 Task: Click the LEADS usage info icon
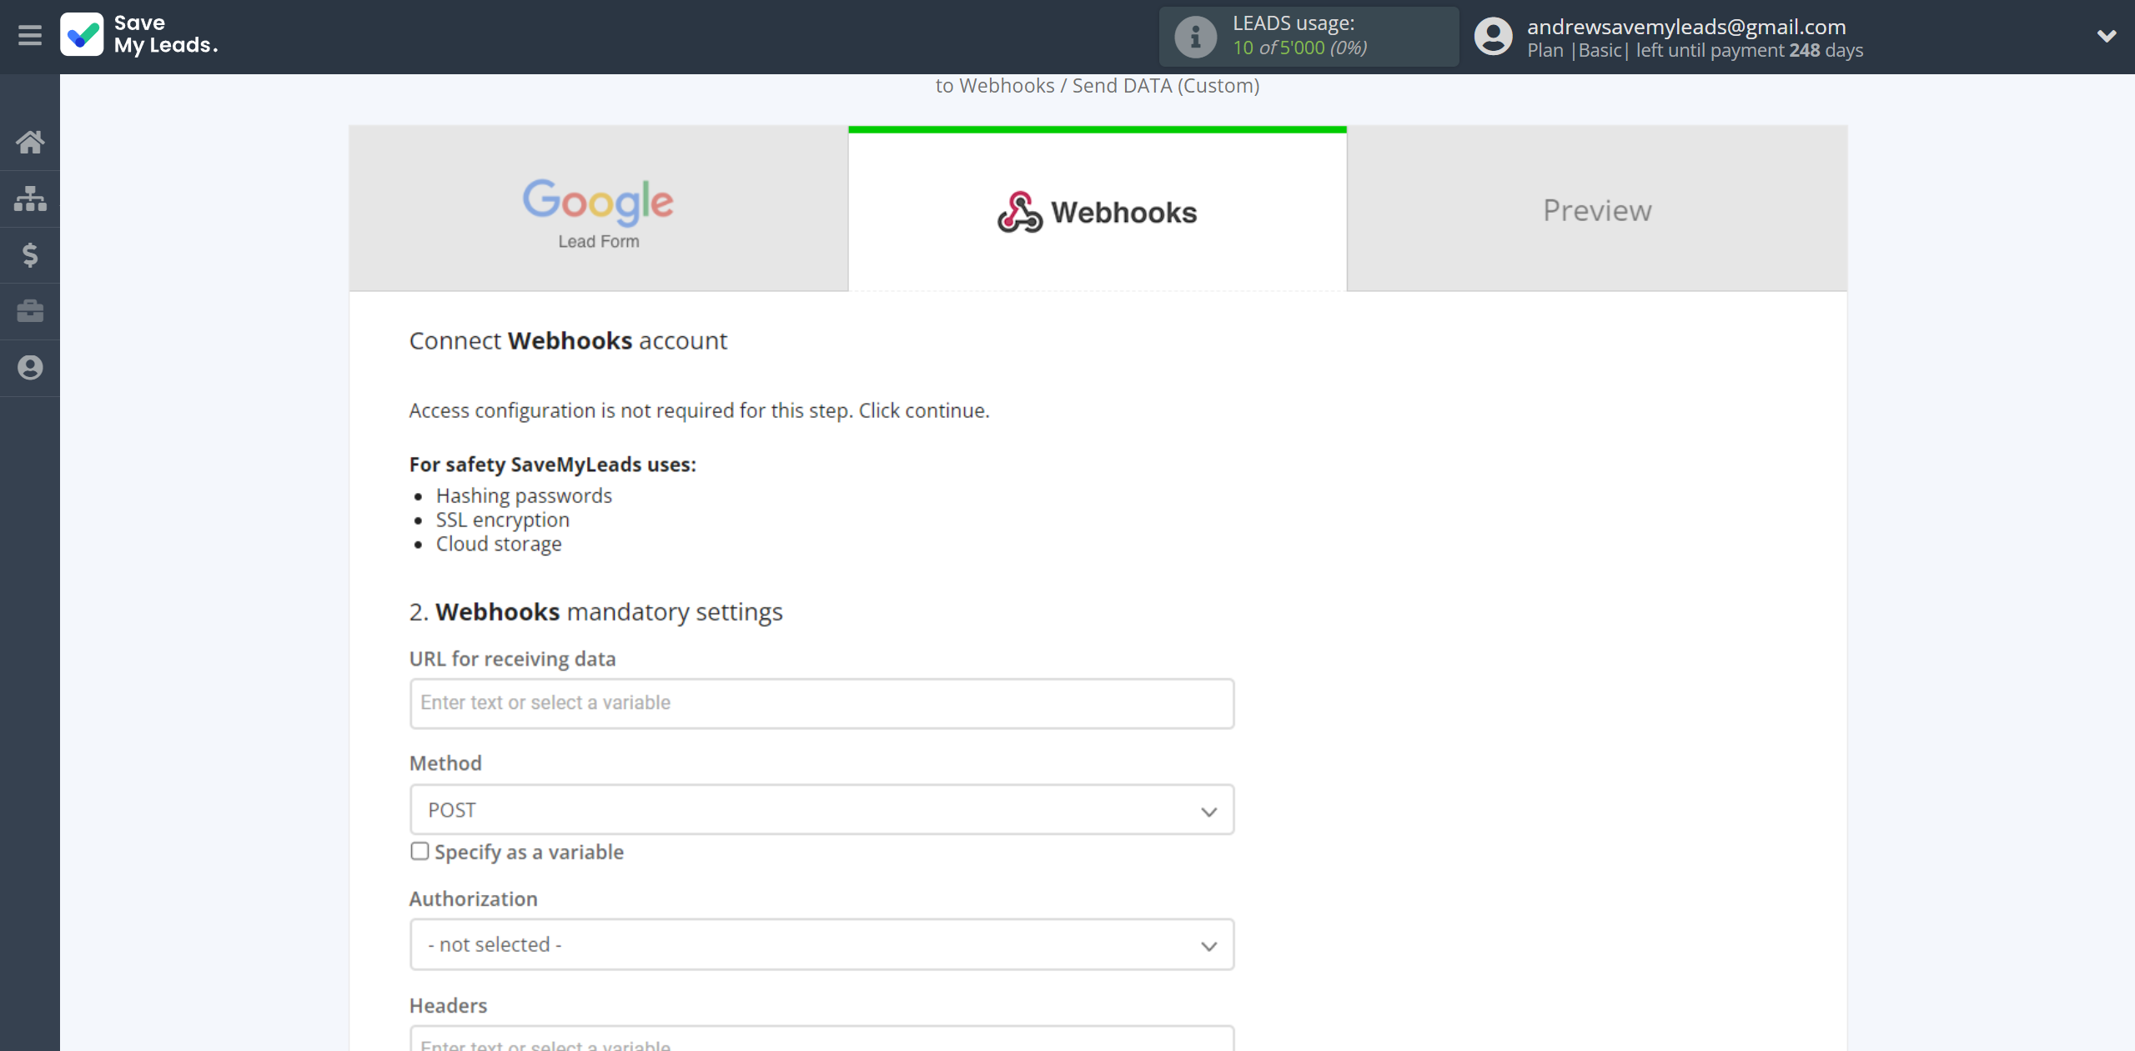(1195, 37)
